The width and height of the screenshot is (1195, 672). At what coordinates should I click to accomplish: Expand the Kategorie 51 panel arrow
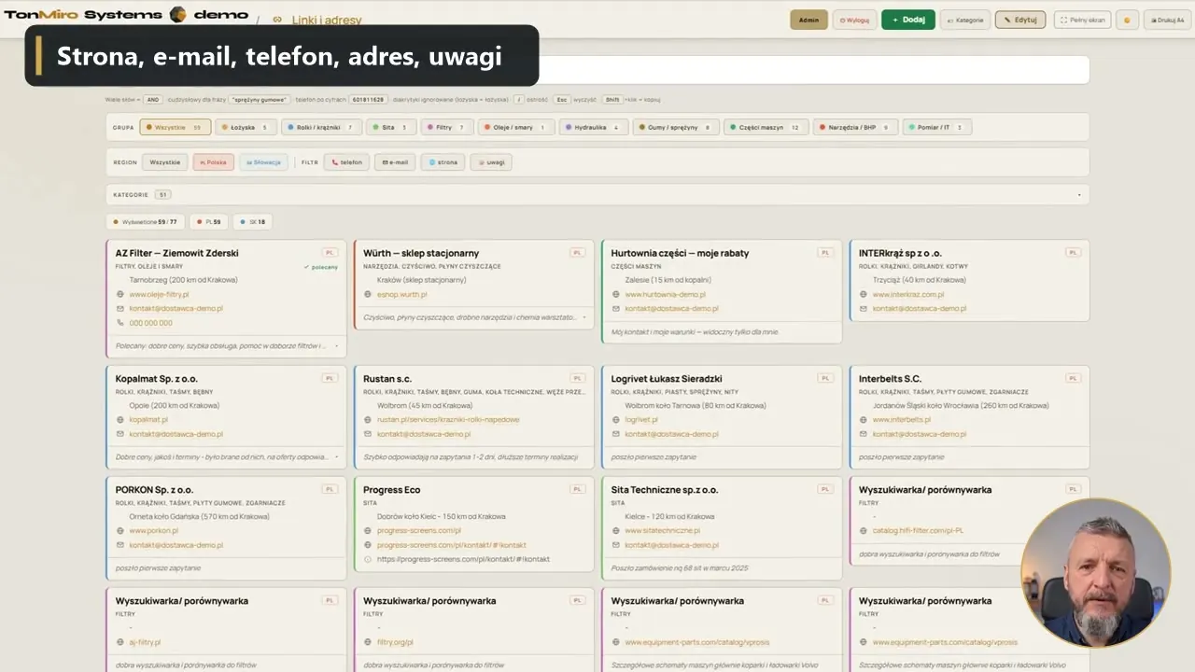[x=1079, y=195]
